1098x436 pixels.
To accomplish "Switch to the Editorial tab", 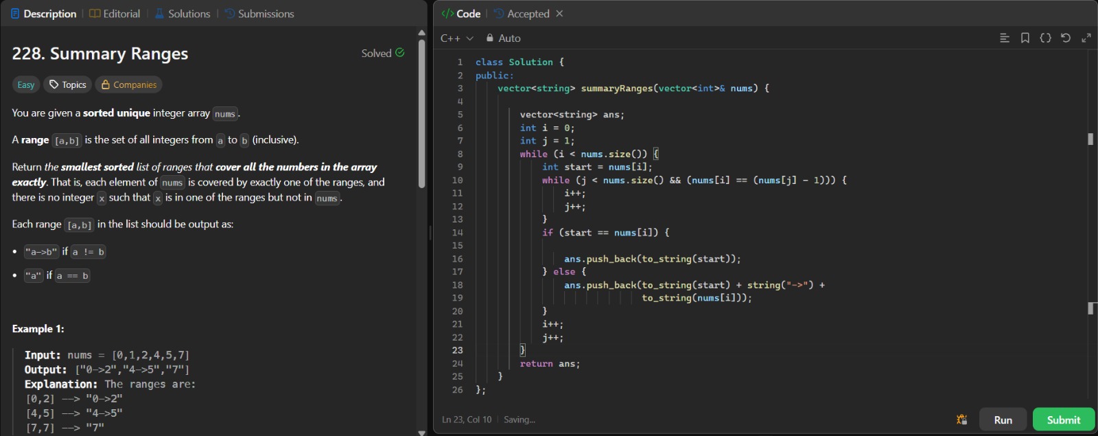I will 115,14.
